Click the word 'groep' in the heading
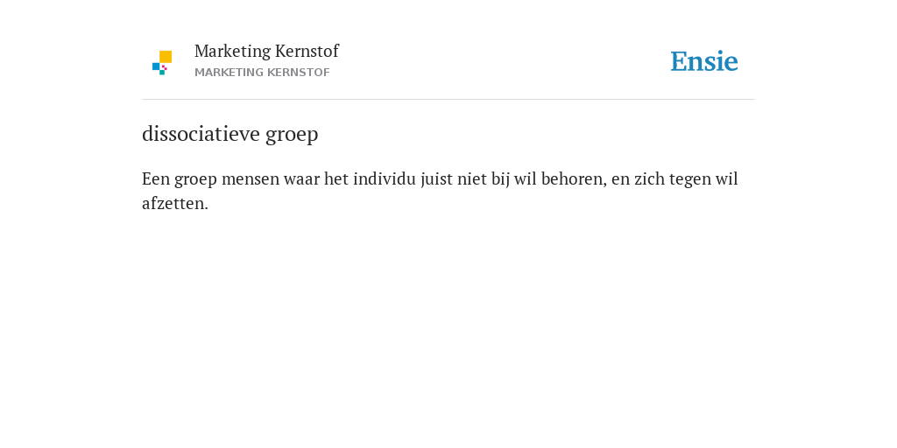Viewport: 897px width, 448px height. [x=292, y=135]
